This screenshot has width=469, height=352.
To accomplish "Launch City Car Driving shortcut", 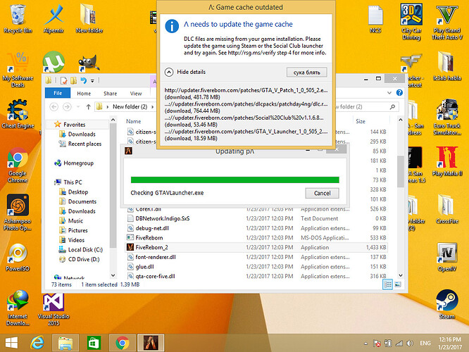I will 411,22.
